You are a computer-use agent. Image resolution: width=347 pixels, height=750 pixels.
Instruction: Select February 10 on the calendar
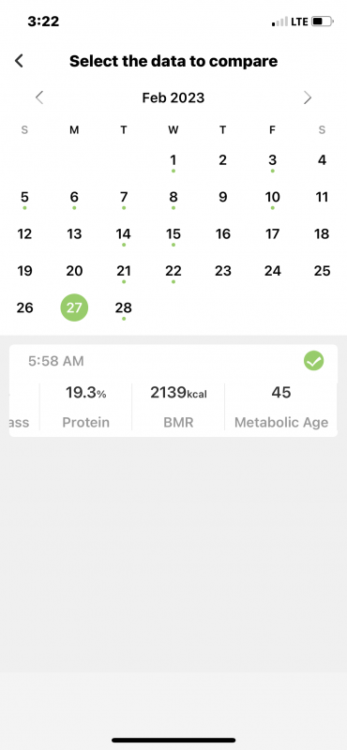[272, 199]
